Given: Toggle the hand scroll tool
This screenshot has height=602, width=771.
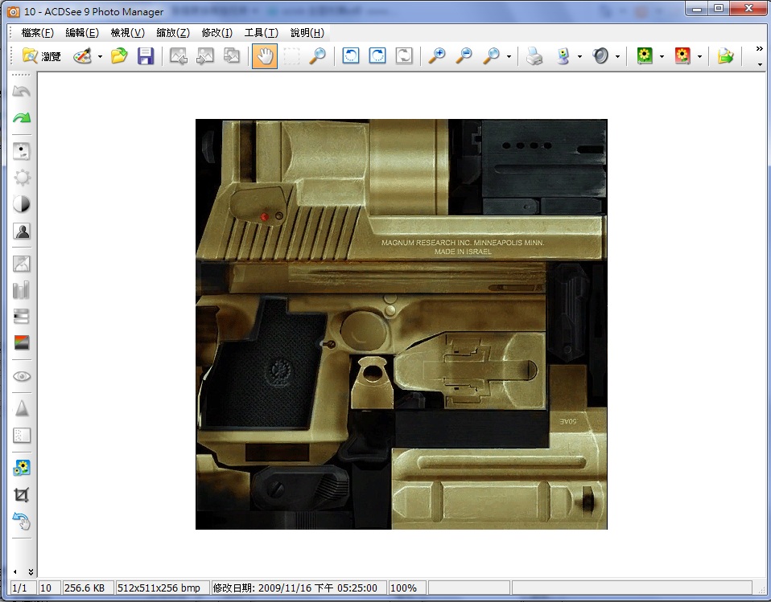Looking at the screenshot, I should pyautogui.click(x=265, y=56).
